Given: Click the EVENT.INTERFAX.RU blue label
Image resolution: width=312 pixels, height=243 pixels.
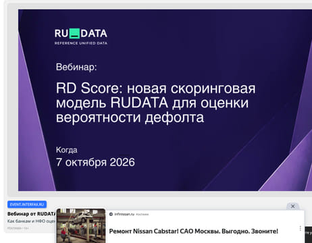Looking at the screenshot, I should (x=27, y=205).
